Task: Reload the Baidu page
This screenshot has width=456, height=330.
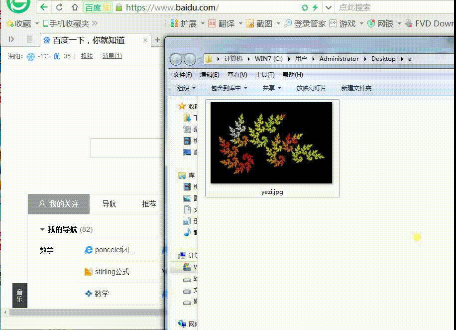Action: pos(59,7)
